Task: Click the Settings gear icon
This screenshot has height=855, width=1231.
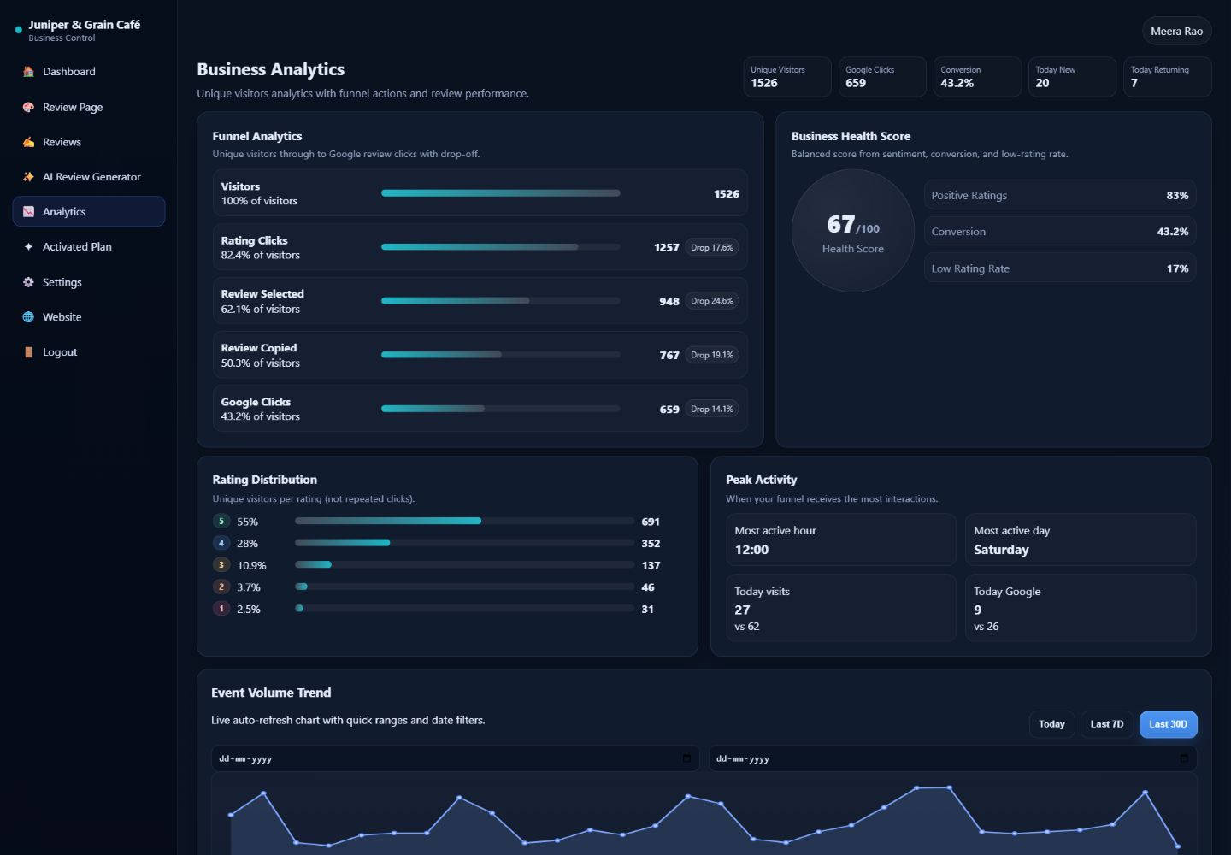Action: (28, 282)
